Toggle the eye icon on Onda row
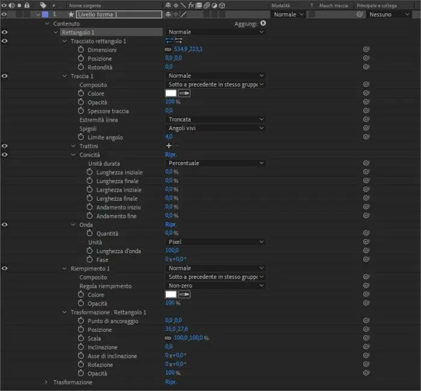Screen dimensions: 421x391 click(4, 225)
